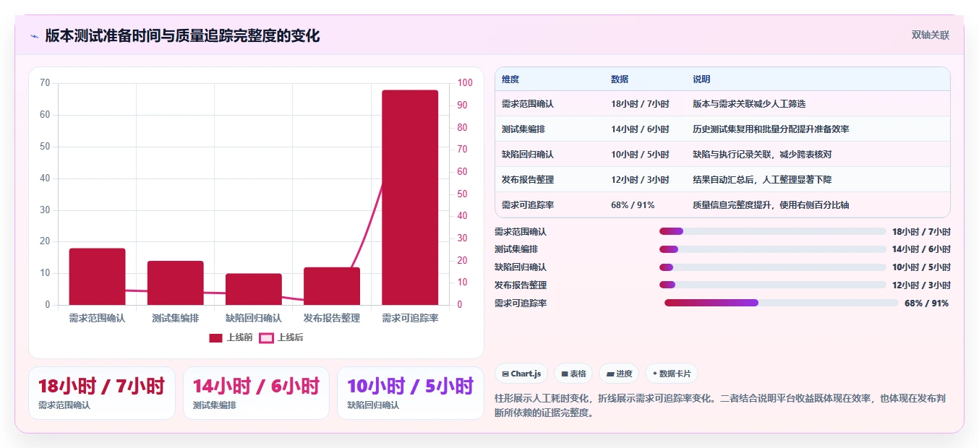Select table cell 测试集编排
Screen dimensions: 979x448
click(523, 129)
